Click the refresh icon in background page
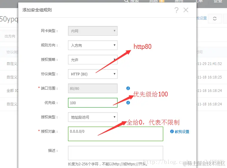This screenshot has width=227, height=168. (215, 19)
